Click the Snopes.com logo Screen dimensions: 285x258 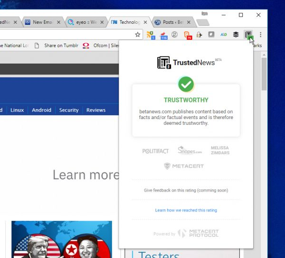(x=190, y=151)
